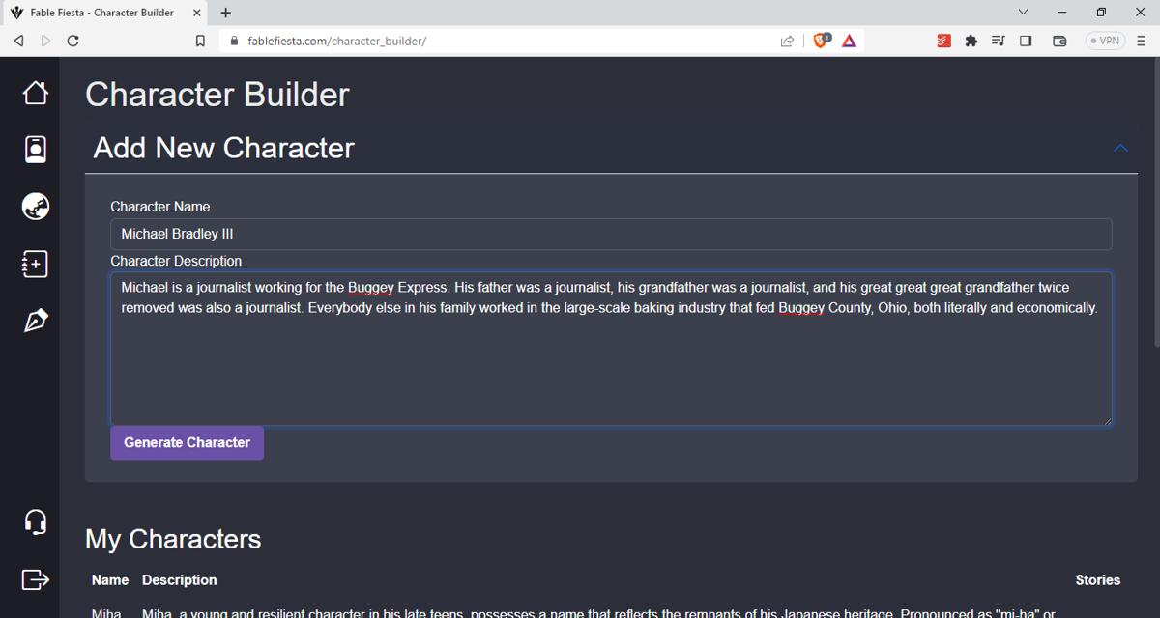Image resolution: width=1160 pixels, height=618 pixels.
Task: Open the browser tab search dropdown
Action: (x=1021, y=13)
